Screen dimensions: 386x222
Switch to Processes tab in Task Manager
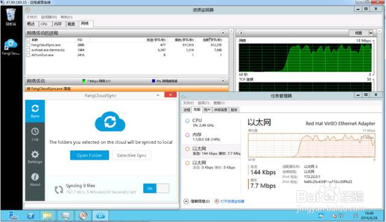[x=187, y=109]
